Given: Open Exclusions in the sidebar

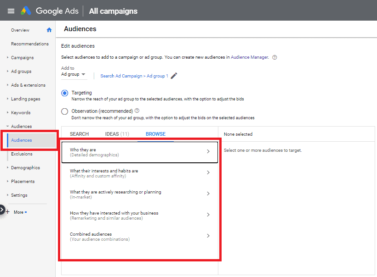Looking at the screenshot, I should click(x=22, y=154).
